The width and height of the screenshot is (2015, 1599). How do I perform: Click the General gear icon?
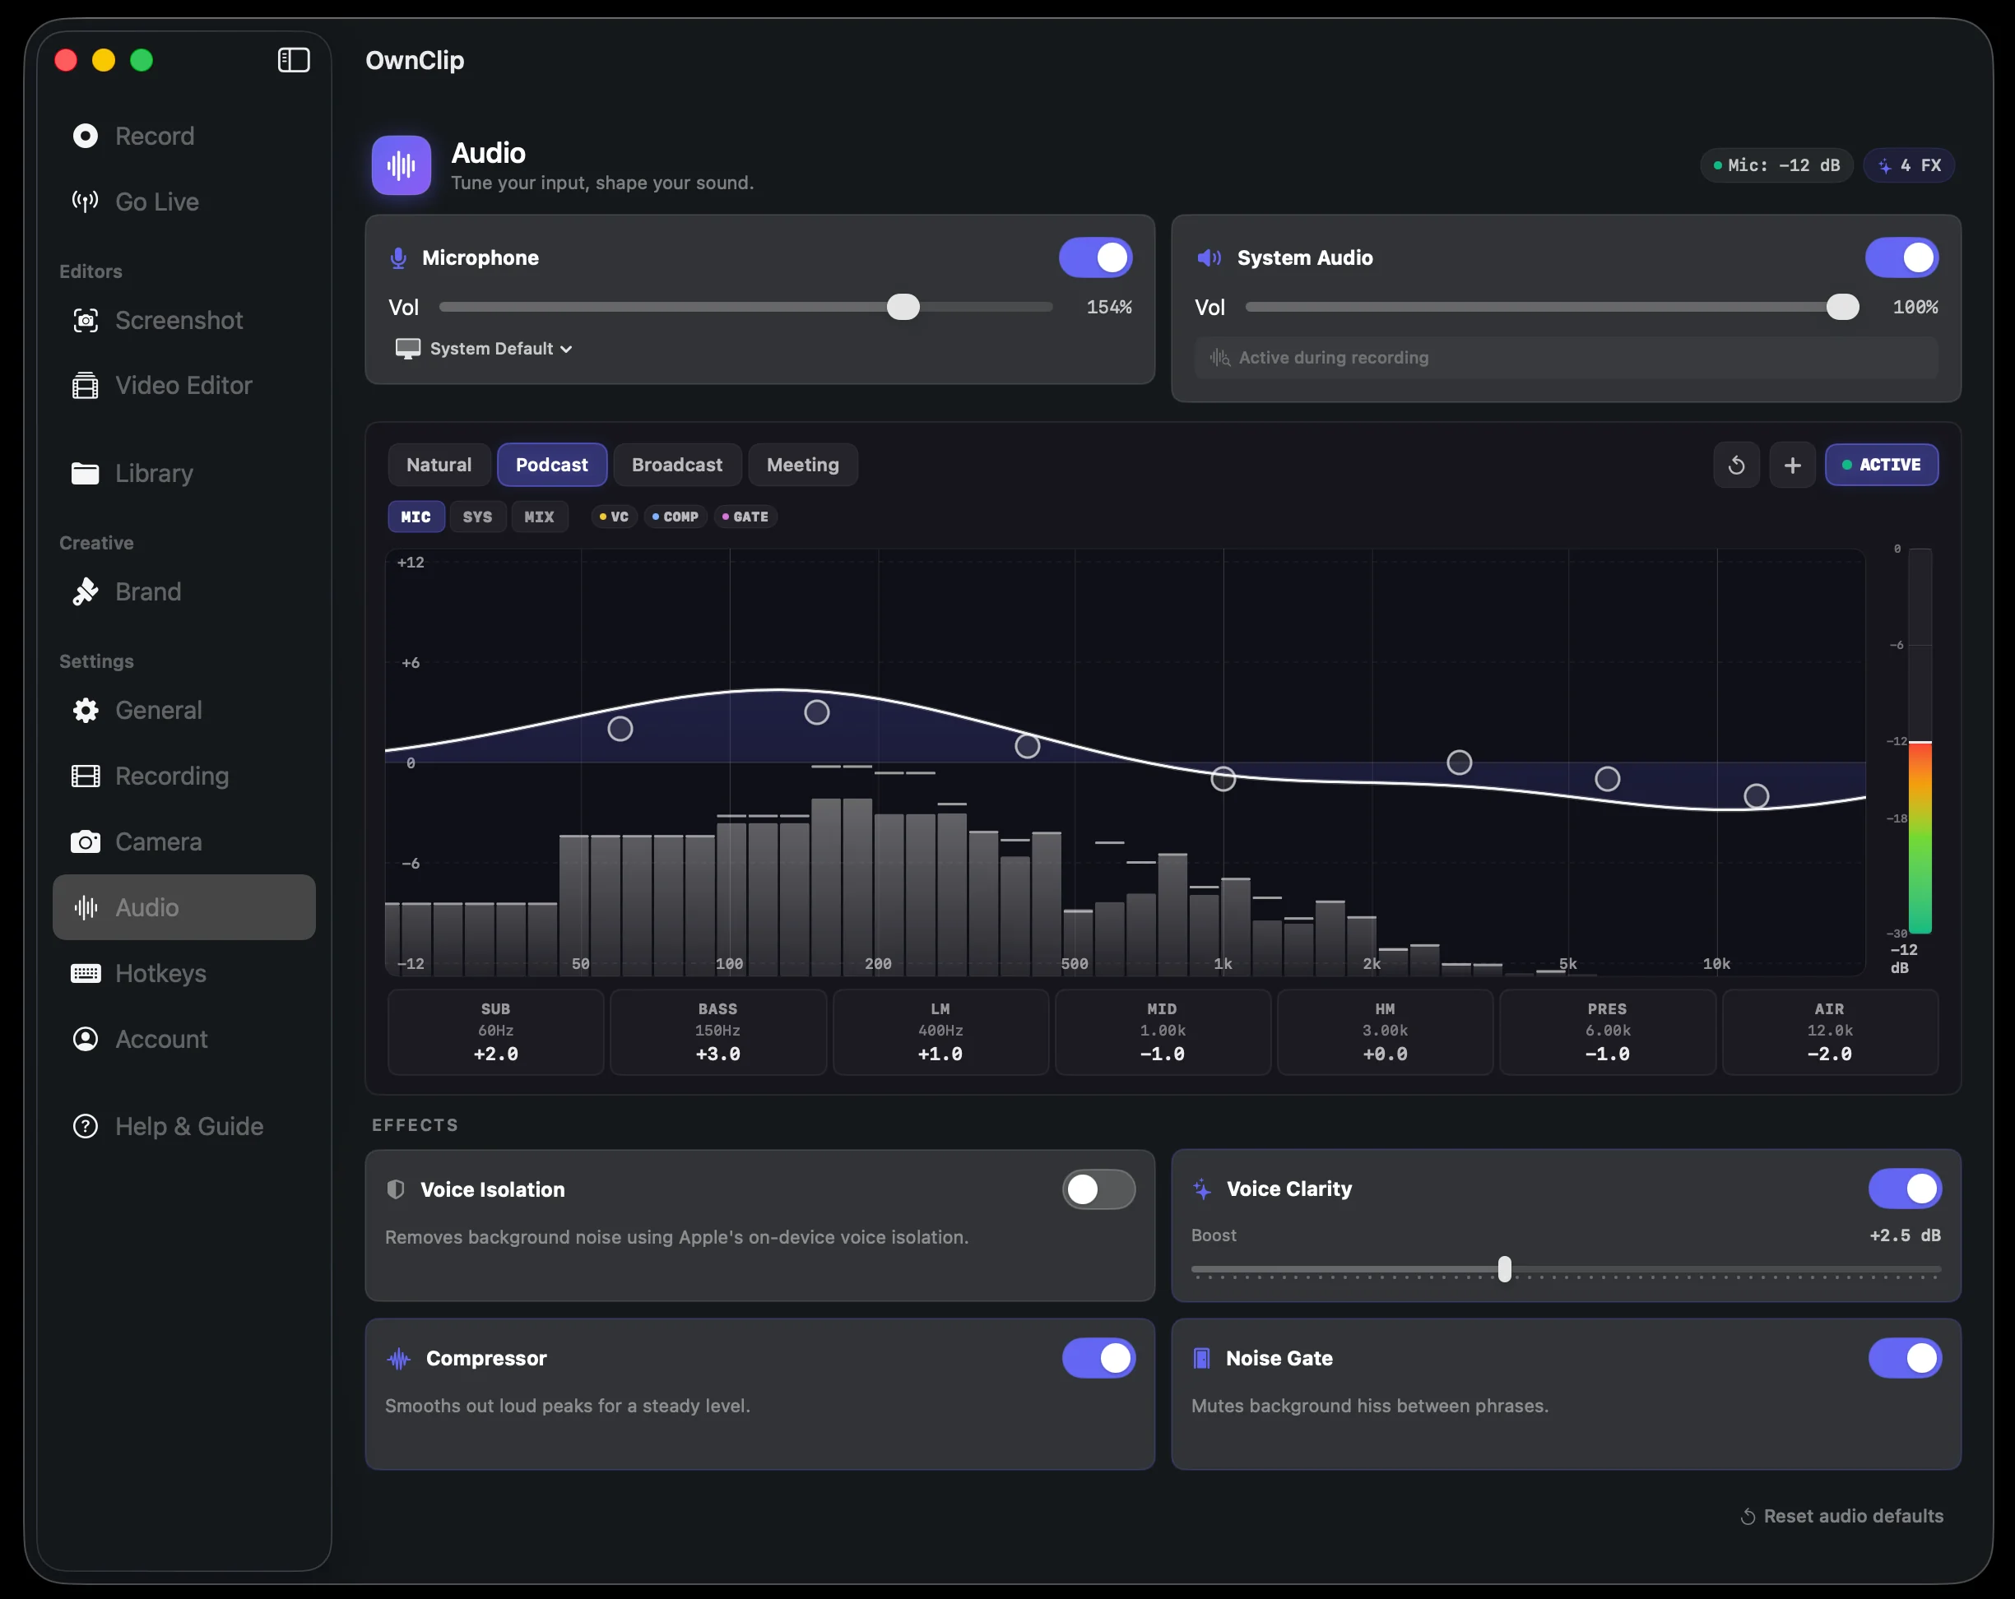(x=85, y=710)
